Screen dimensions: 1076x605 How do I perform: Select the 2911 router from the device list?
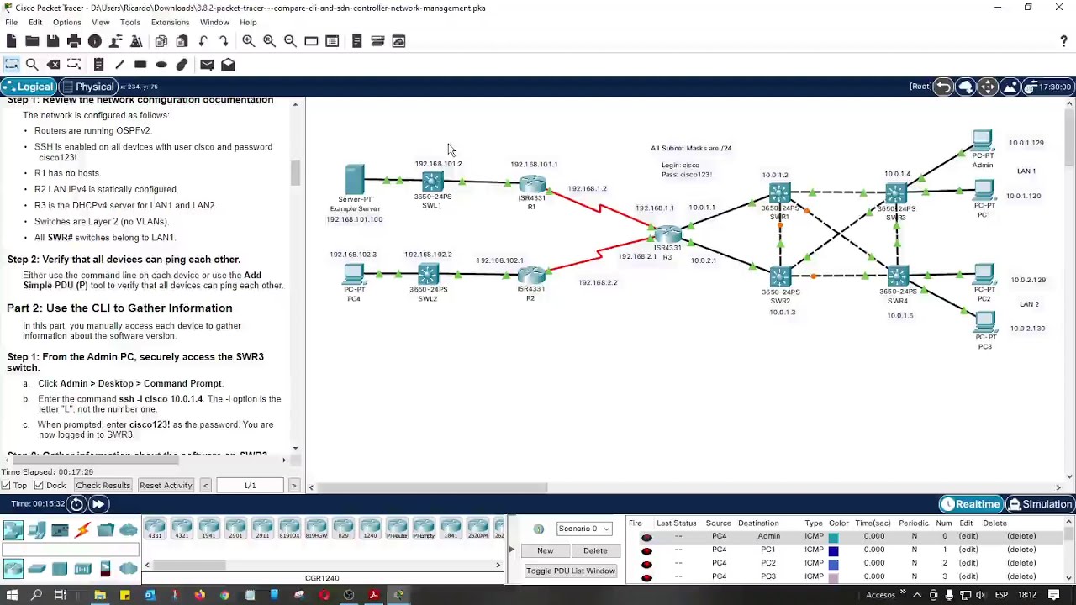tap(262, 529)
